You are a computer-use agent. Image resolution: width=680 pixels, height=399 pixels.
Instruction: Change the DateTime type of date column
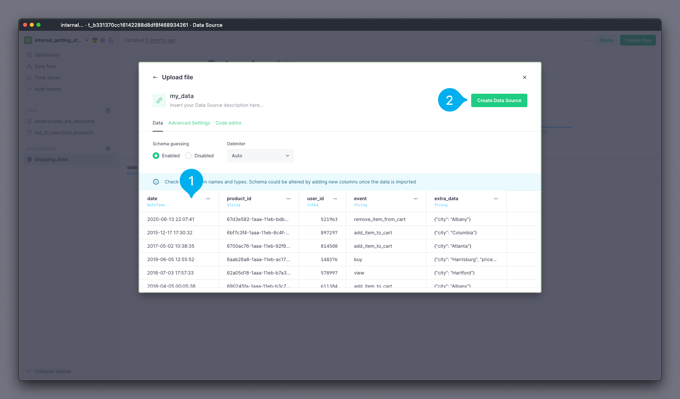click(156, 205)
